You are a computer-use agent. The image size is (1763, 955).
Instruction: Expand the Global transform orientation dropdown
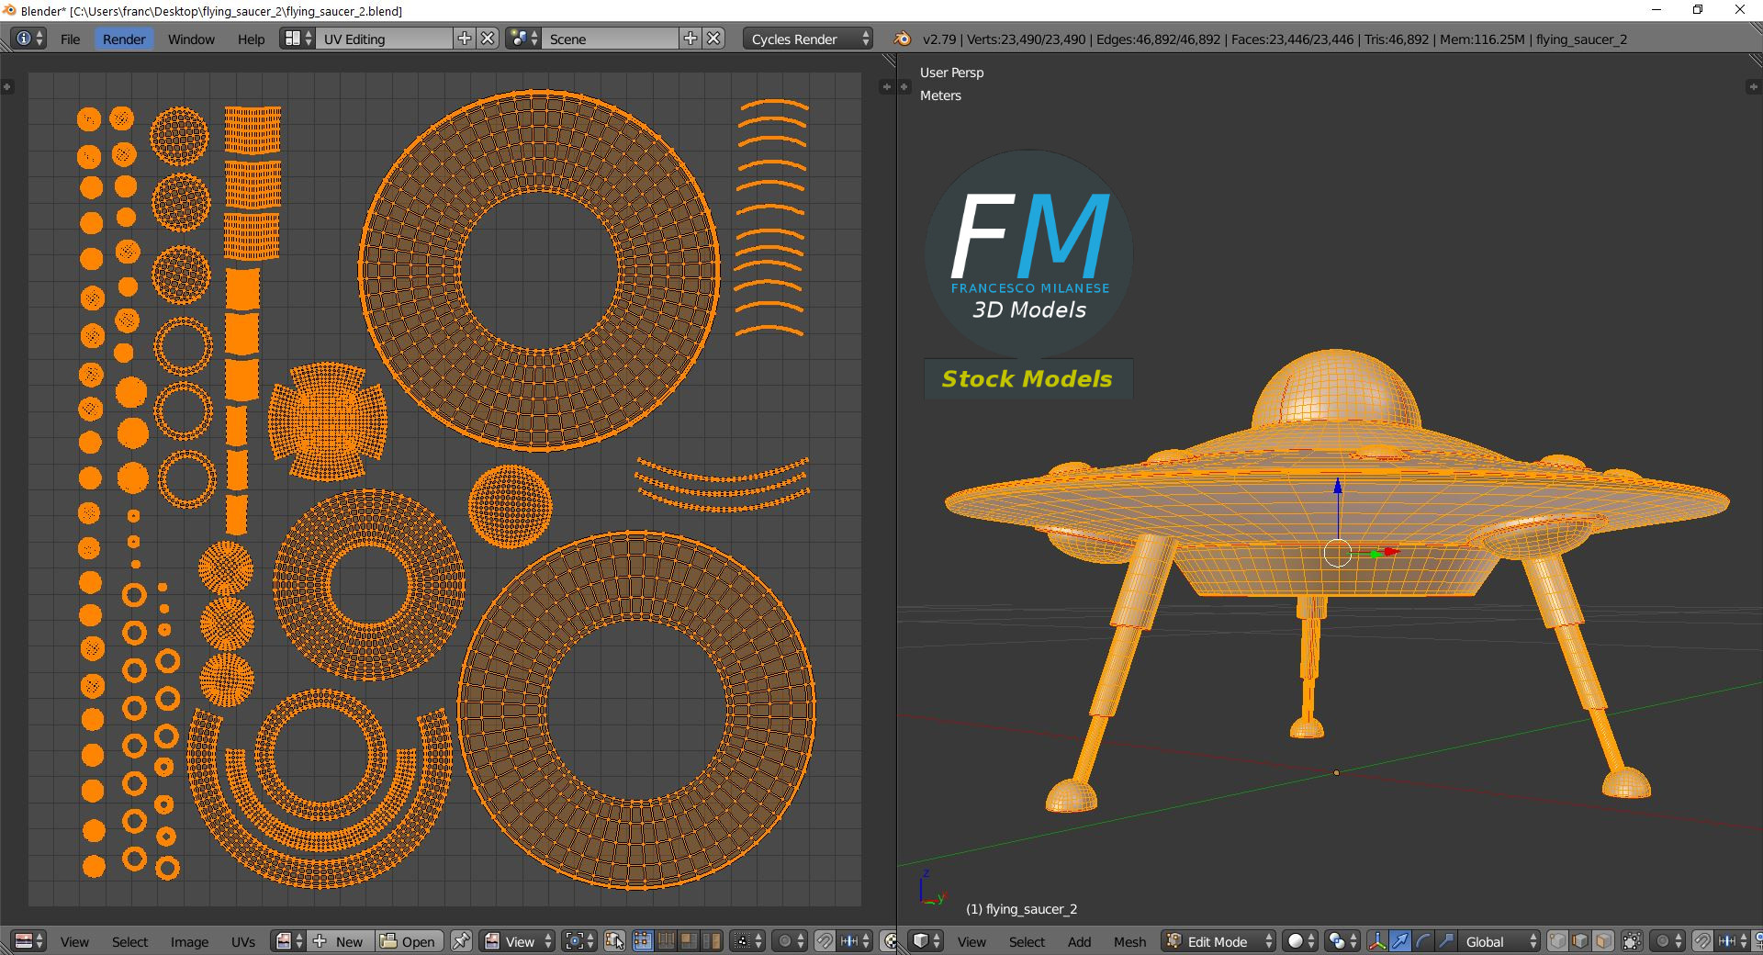pyautogui.click(x=1498, y=941)
